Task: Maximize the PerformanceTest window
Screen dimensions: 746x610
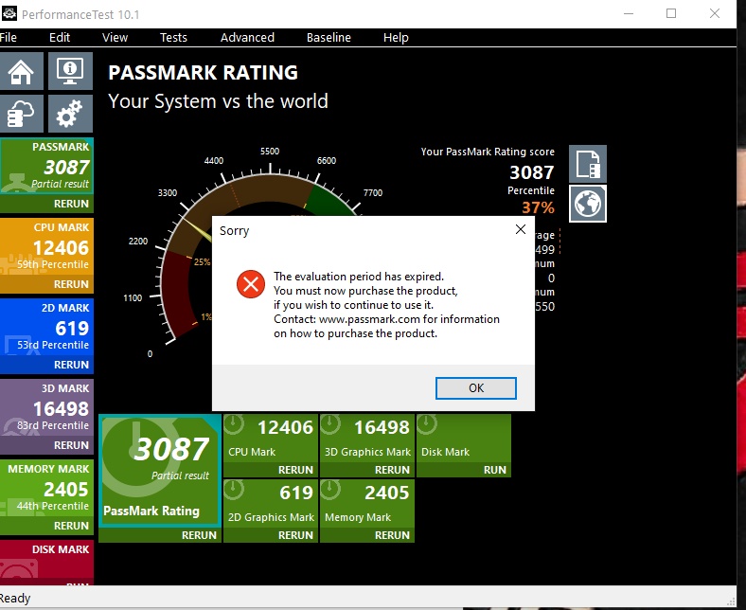Action: [x=671, y=14]
